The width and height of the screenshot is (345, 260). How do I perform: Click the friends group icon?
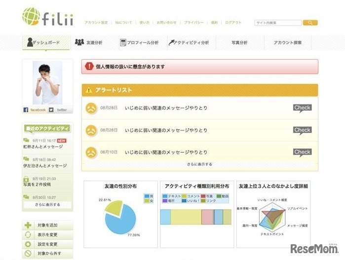point(79,42)
